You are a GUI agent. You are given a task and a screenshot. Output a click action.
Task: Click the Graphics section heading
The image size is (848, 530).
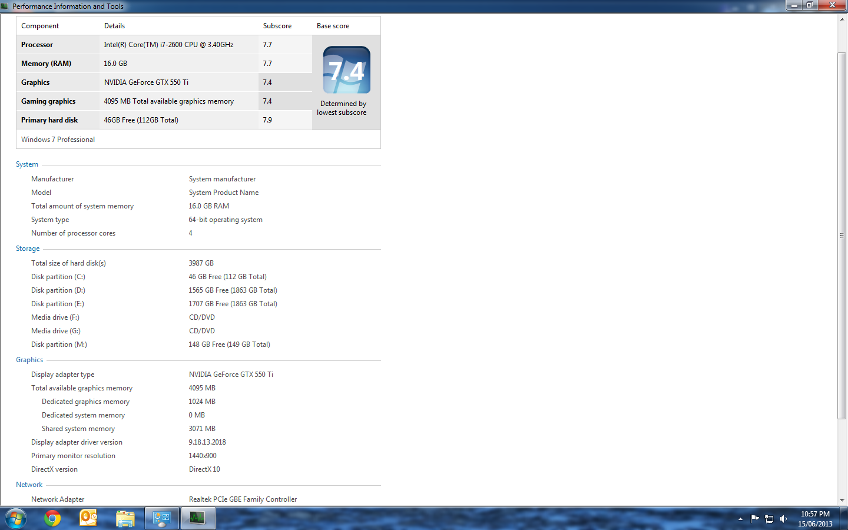[29, 360]
